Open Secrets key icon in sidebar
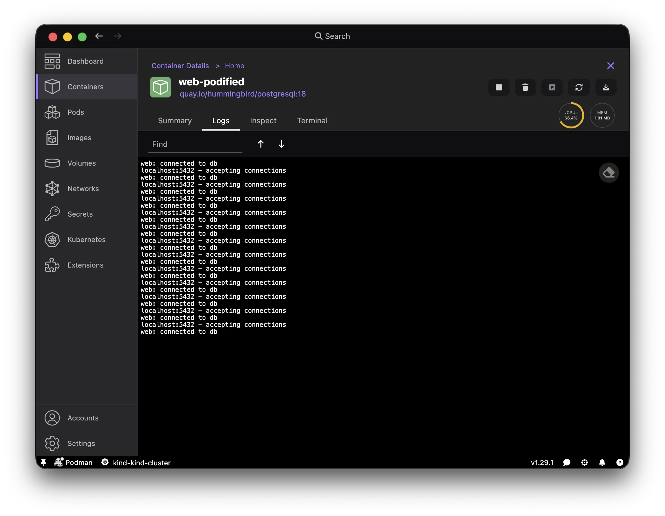Image resolution: width=665 pixels, height=516 pixels. tap(52, 214)
